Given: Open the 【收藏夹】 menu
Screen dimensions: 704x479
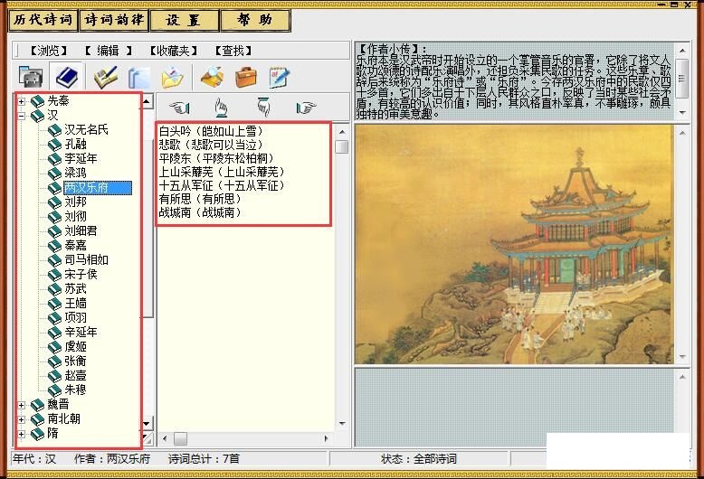Looking at the screenshot, I should (x=173, y=51).
